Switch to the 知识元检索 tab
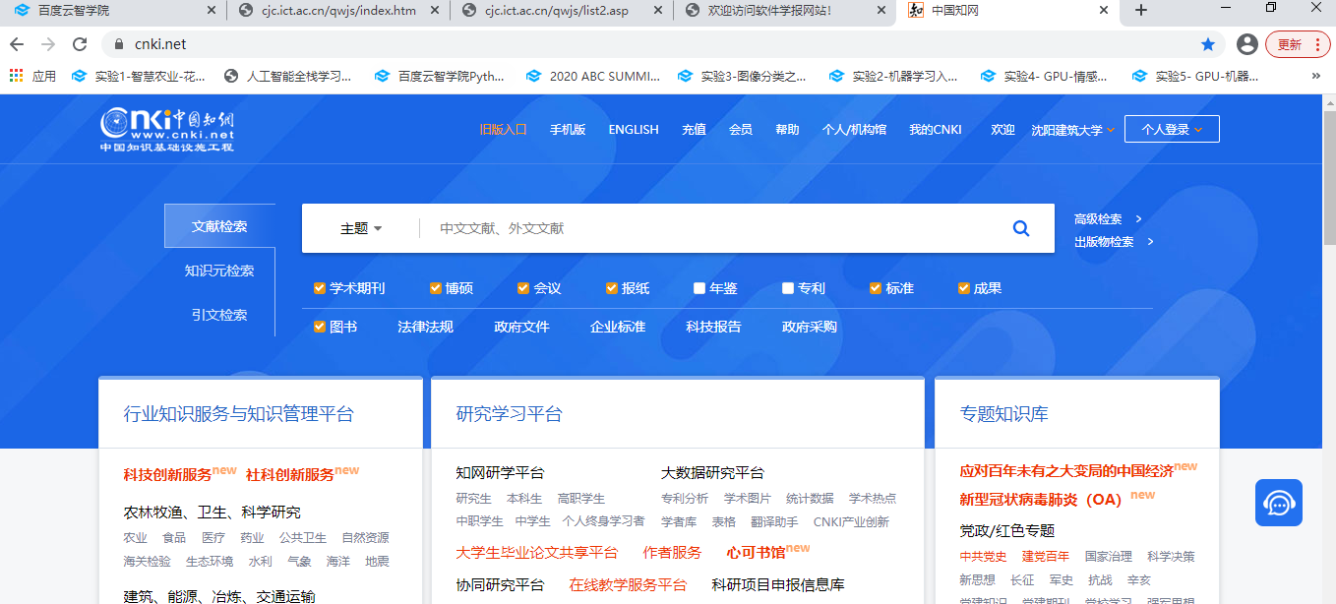 click(x=219, y=271)
